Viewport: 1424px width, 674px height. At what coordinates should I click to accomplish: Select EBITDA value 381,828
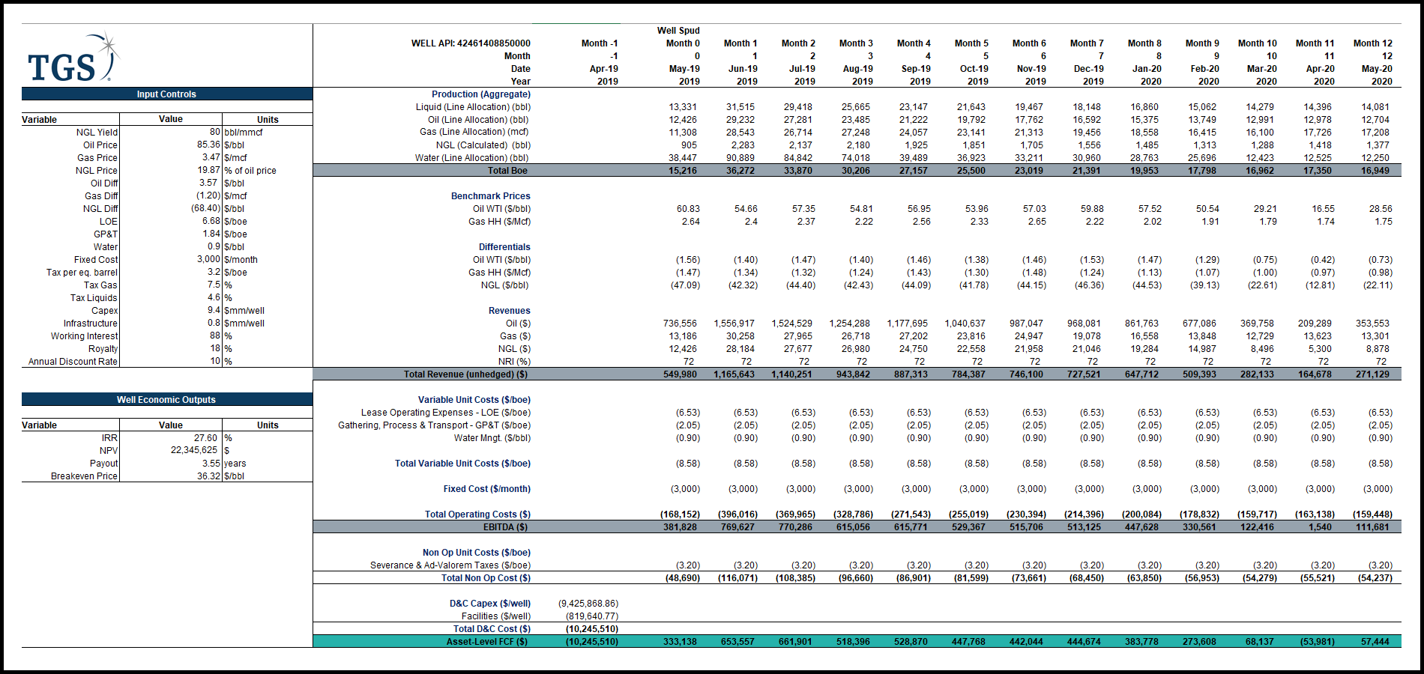[680, 527]
